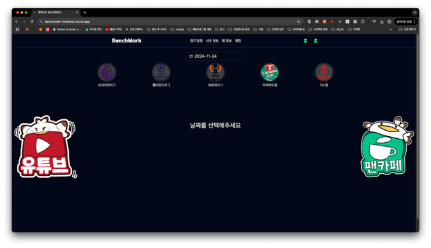The width and height of the screenshot is (431, 248).
Task: Open the Notion to email bookmark
Action: [67, 30]
